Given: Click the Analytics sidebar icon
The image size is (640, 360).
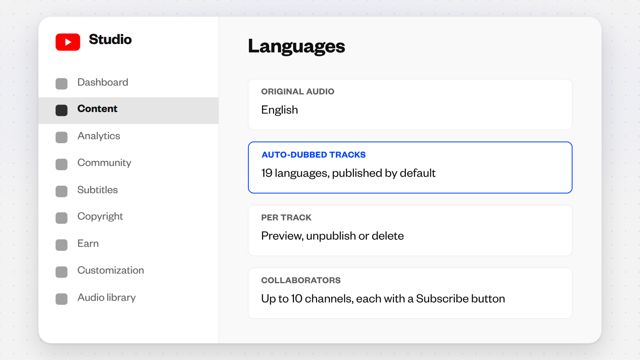Looking at the screenshot, I should pos(62,137).
